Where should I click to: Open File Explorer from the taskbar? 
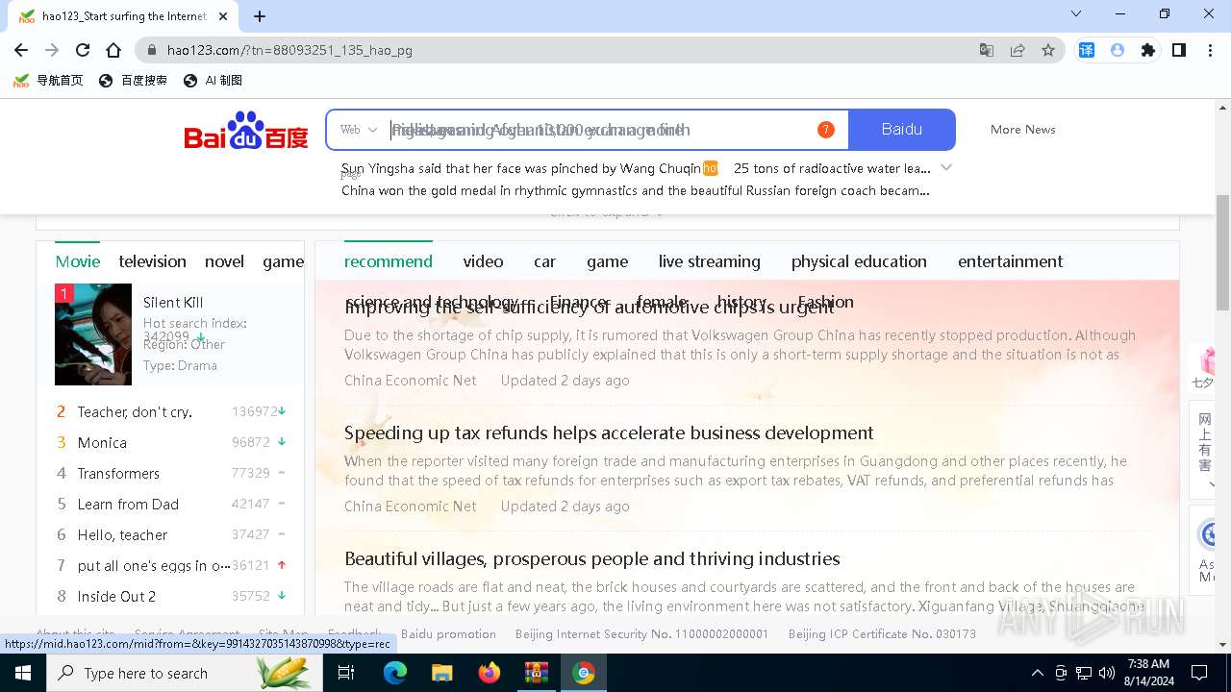click(441, 673)
